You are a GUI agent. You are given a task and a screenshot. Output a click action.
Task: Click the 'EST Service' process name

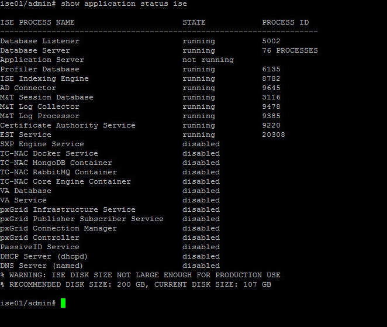26,135
